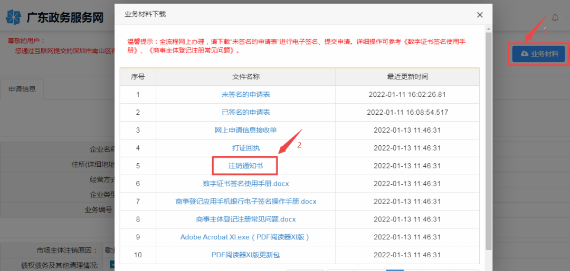Click the 温馨提示 red notice text
The width and height of the screenshot is (570, 271).
pos(296,46)
